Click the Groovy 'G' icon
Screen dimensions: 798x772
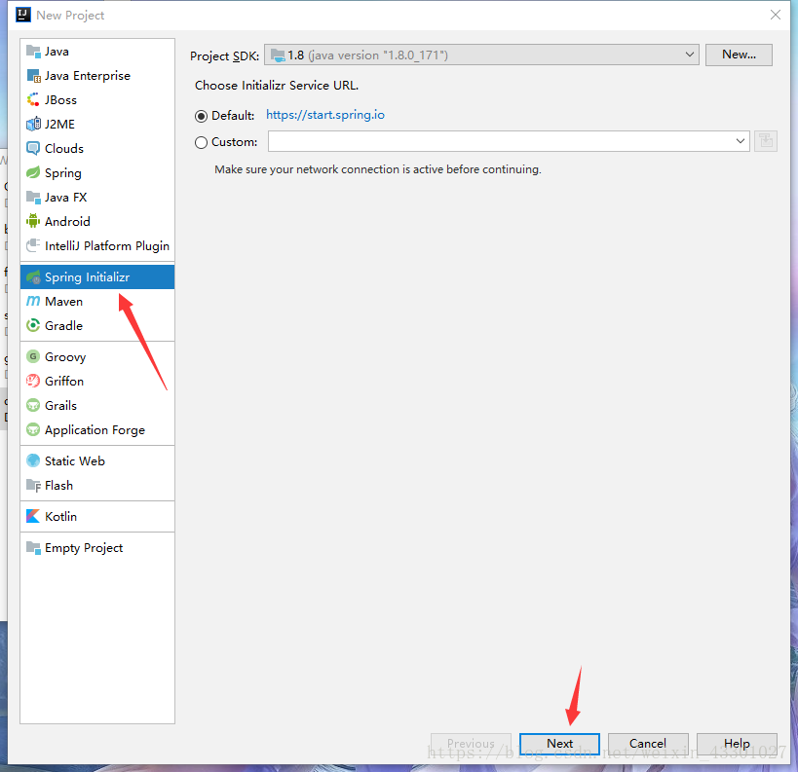33,356
